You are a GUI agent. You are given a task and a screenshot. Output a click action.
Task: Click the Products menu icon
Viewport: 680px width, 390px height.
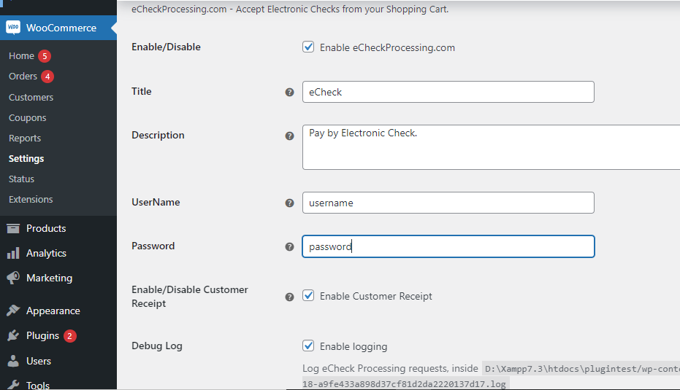(x=13, y=228)
